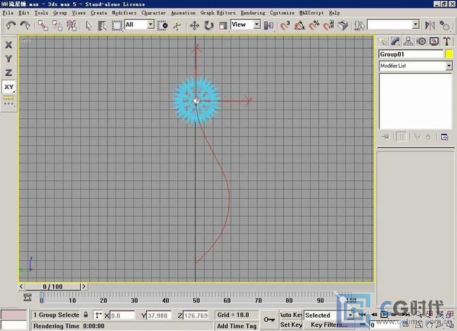Screen dimensions: 457x331
Task: Click the Rectangular Selection Region icon
Action: 117,25
